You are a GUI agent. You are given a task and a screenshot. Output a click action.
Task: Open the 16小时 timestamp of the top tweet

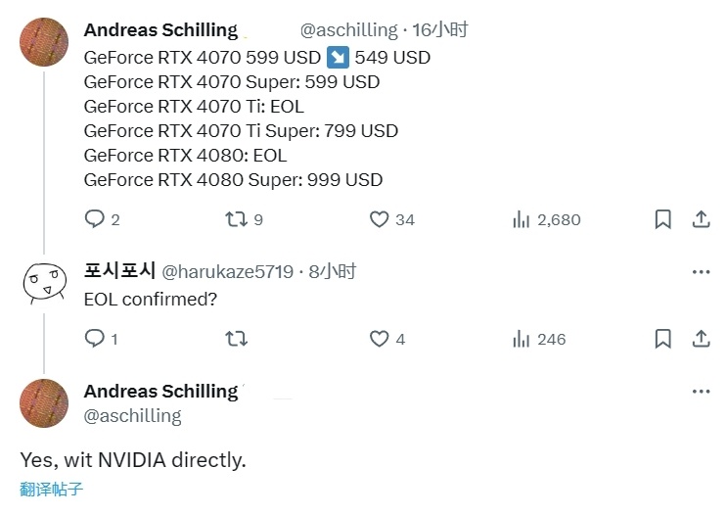pos(439,30)
